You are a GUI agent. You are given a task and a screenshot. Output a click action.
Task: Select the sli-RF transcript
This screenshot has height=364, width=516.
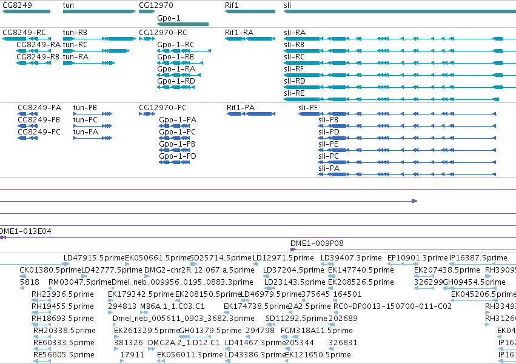click(400, 75)
